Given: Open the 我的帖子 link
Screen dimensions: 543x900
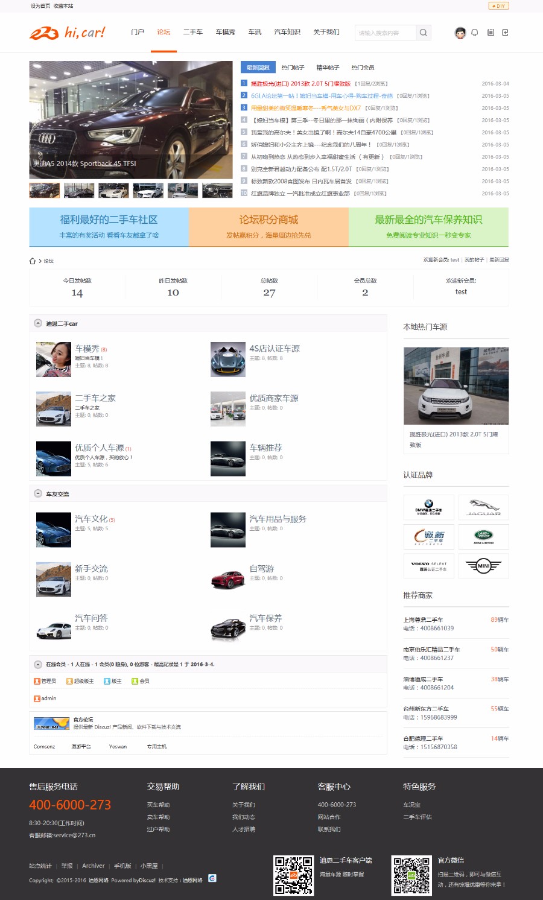Looking at the screenshot, I should tap(474, 260).
